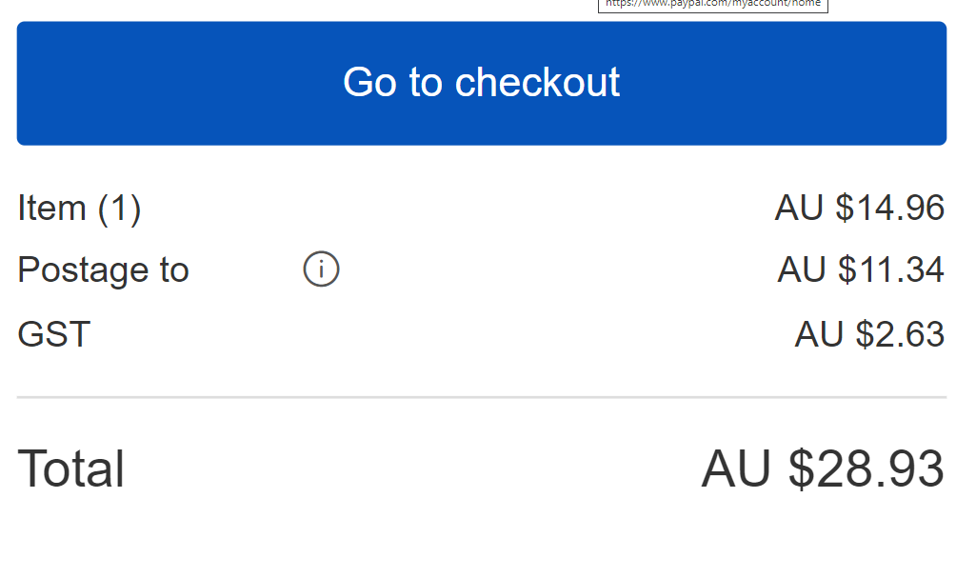Click the Item (1) label
Screen dimensions: 976x578
(79, 208)
